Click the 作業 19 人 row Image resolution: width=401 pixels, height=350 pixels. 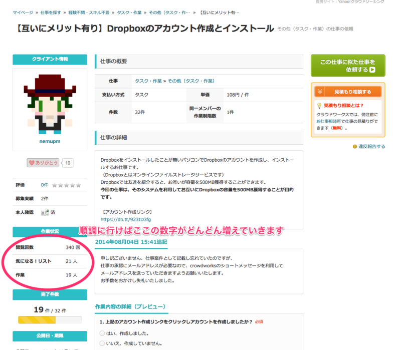[x=50, y=275]
